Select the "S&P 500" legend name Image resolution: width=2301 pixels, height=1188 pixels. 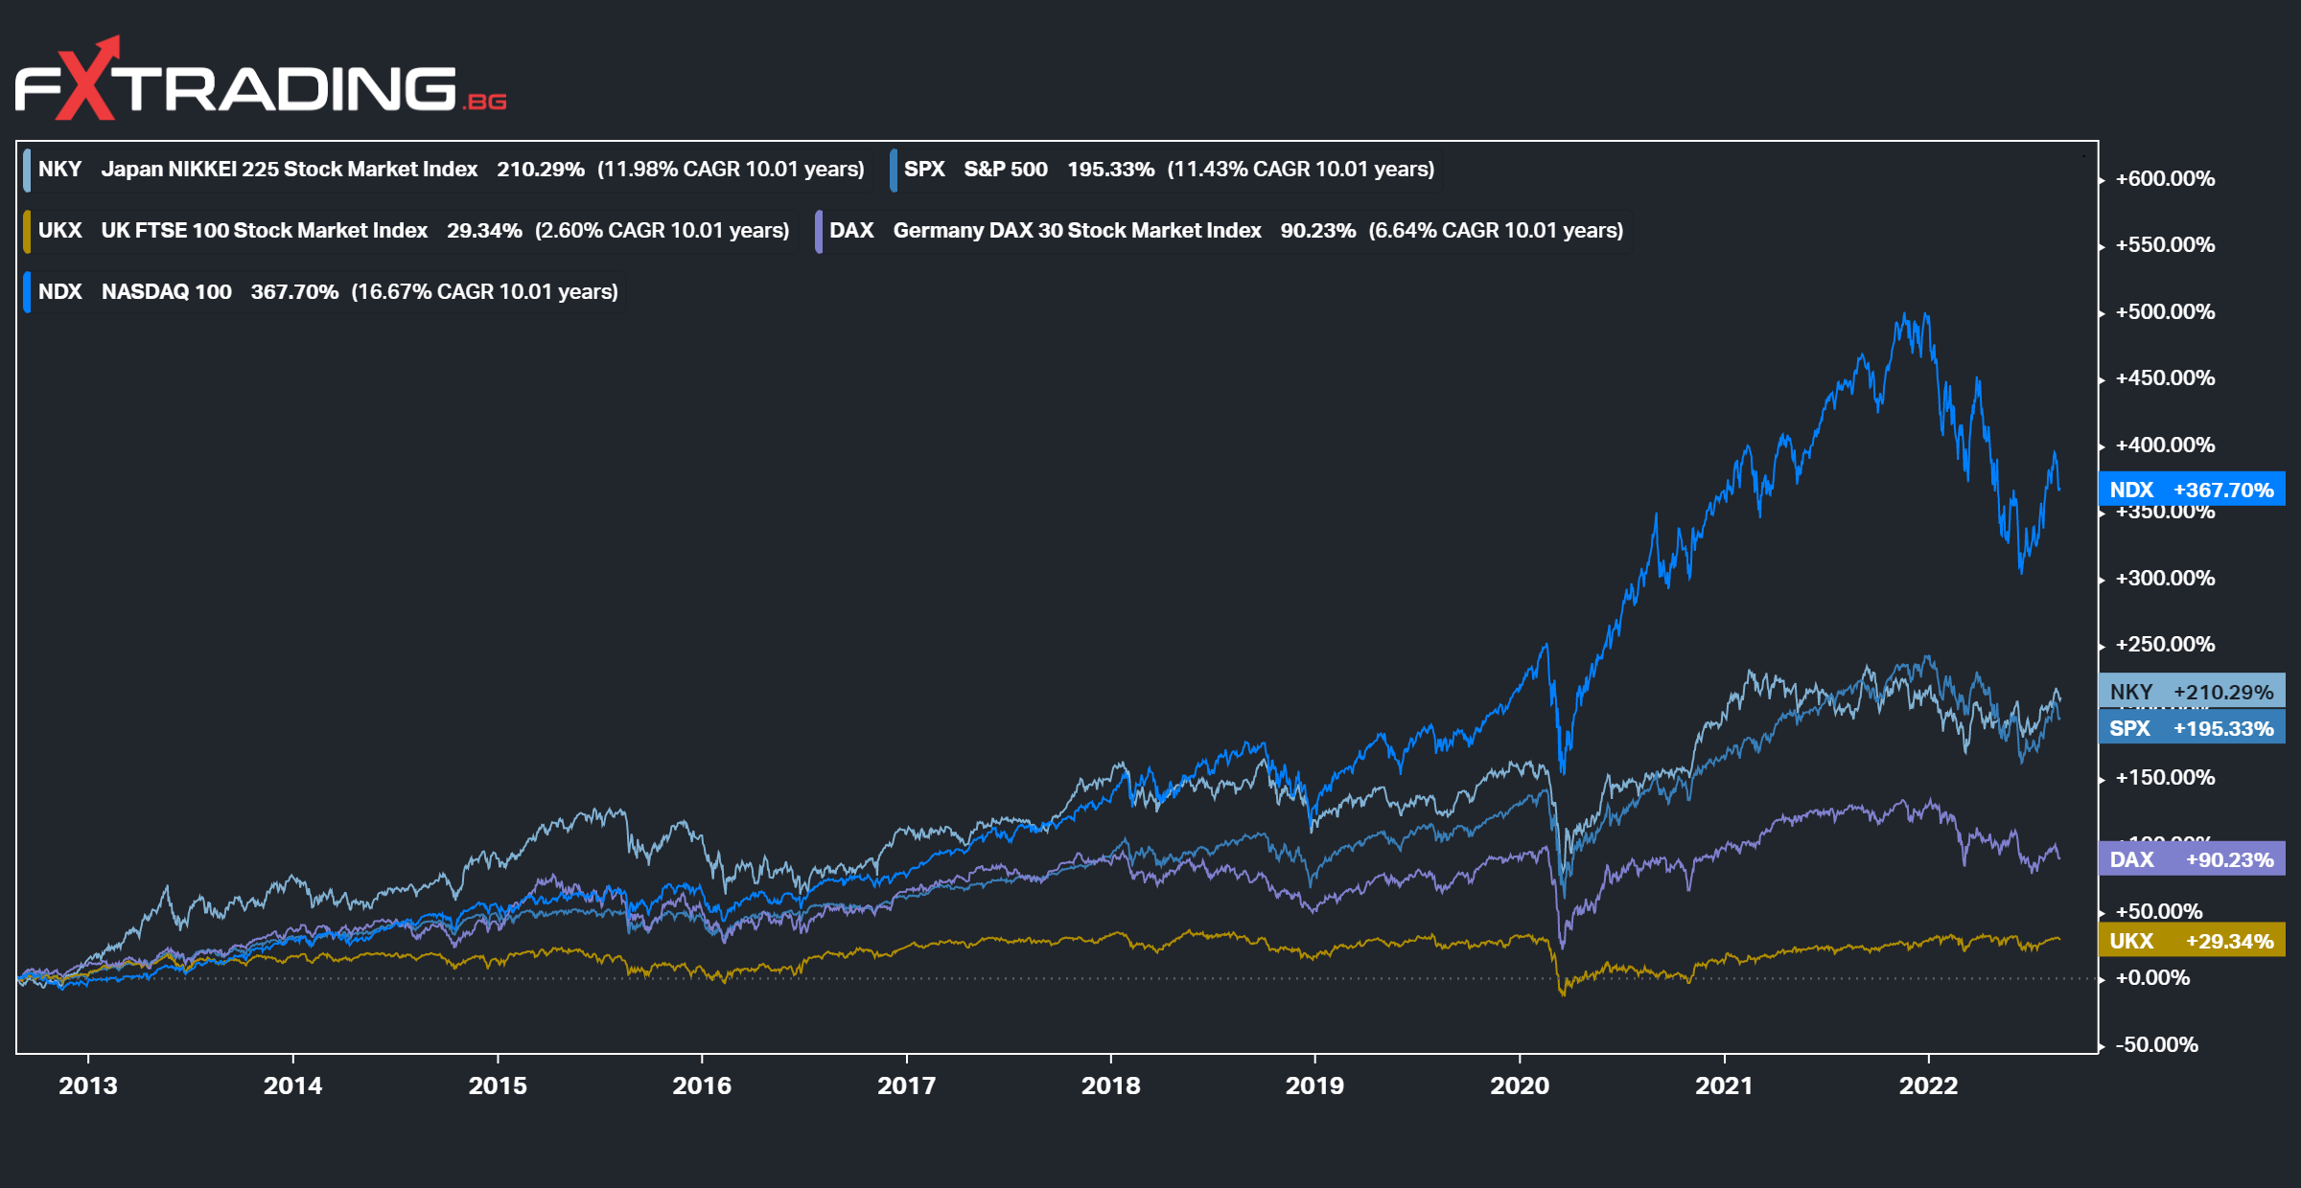tap(1006, 170)
